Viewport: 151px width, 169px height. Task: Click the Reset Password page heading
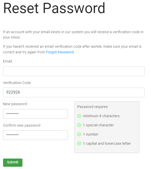click(54, 8)
